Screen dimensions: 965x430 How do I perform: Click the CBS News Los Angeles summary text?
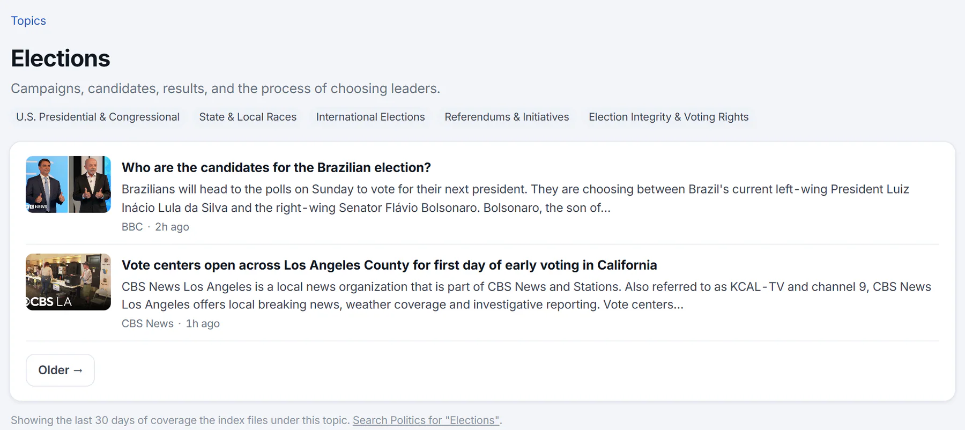tap(526, 295)
